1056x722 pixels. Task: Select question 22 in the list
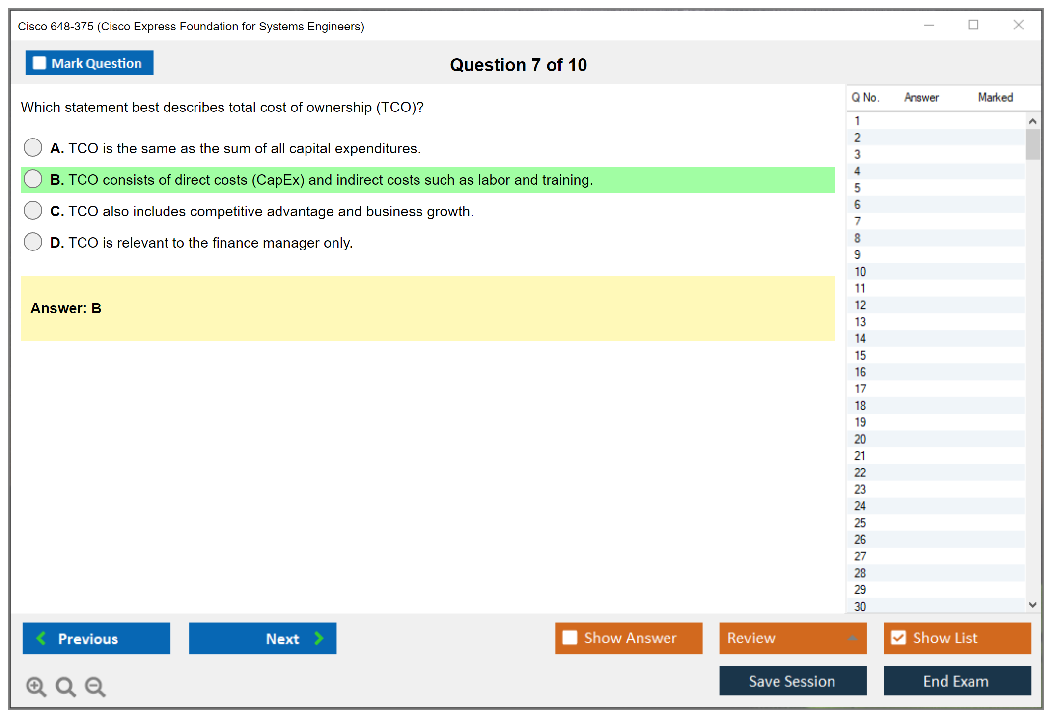pyautogui.click(x=860, y=472)
